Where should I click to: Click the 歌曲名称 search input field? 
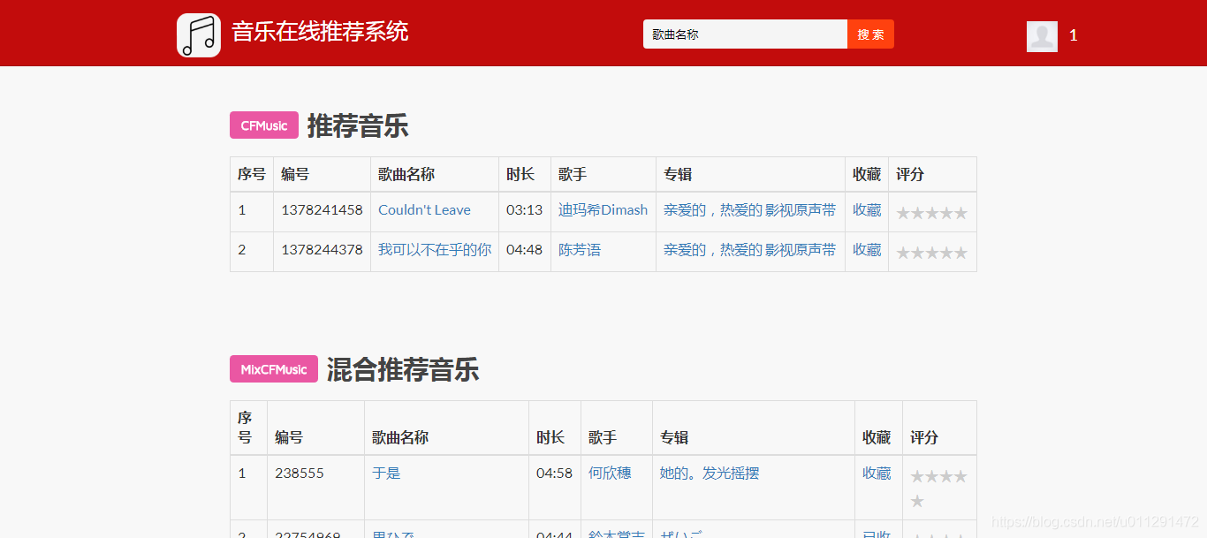(x=745, y=34)
